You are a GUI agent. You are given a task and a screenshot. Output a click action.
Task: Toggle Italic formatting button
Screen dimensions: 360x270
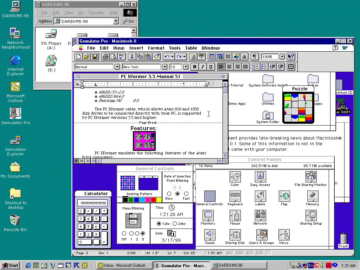202,67
